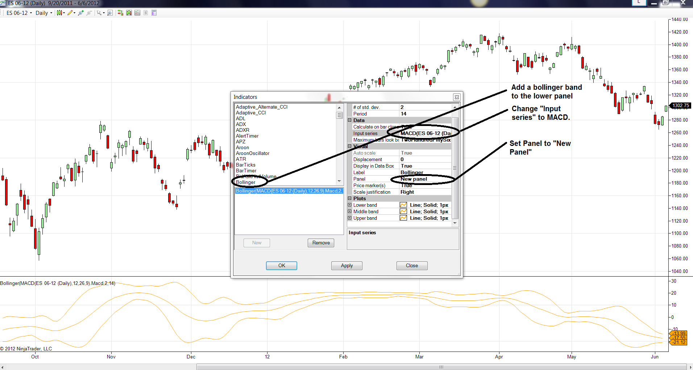Open the Panel value New panel dropdown
This screenshot has width=693, height=370.
tap(425, 179)
